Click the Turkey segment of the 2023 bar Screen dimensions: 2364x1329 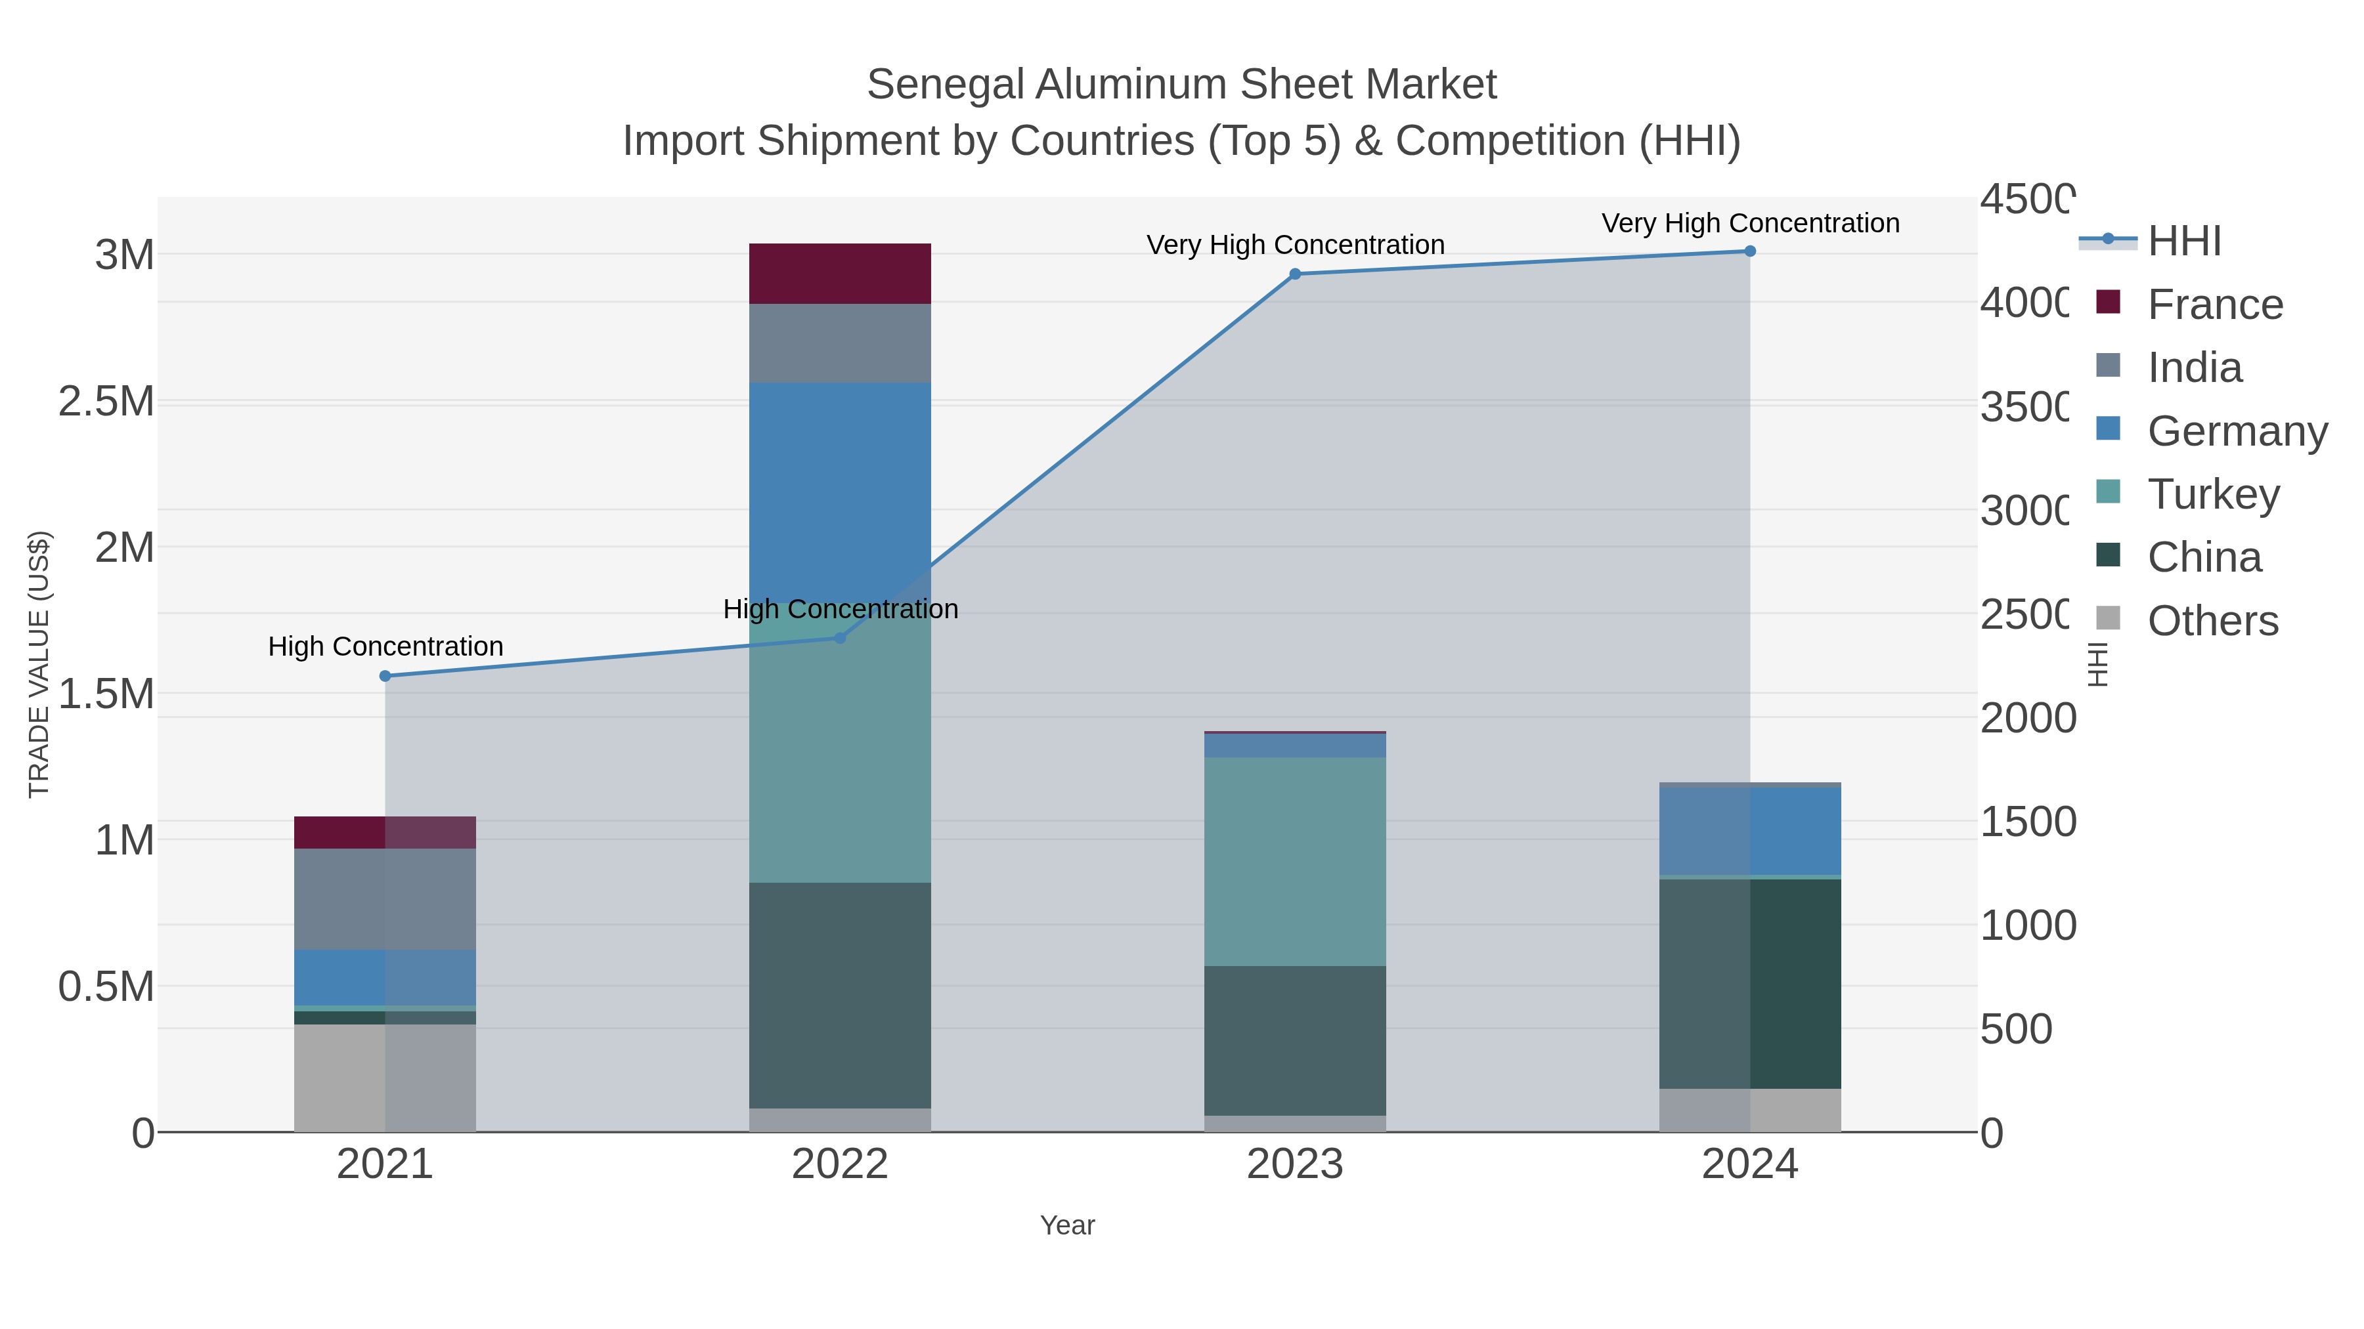[x=1295, y=861]
